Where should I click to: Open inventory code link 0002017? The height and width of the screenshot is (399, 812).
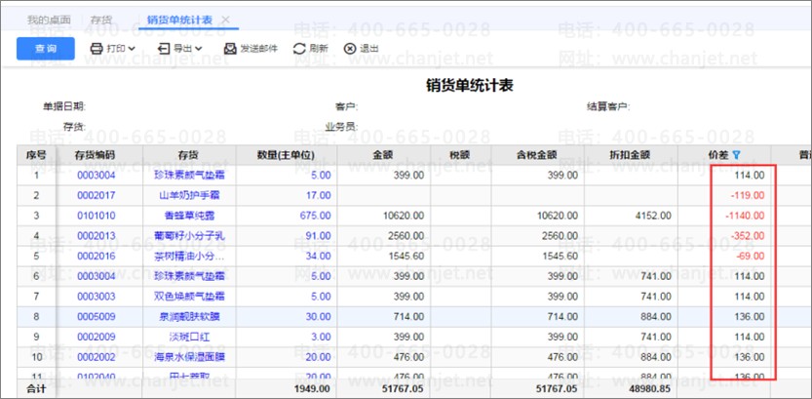(x=96, y=195)
